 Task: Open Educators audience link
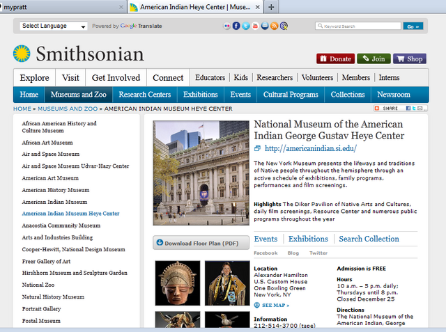(210, 77)
